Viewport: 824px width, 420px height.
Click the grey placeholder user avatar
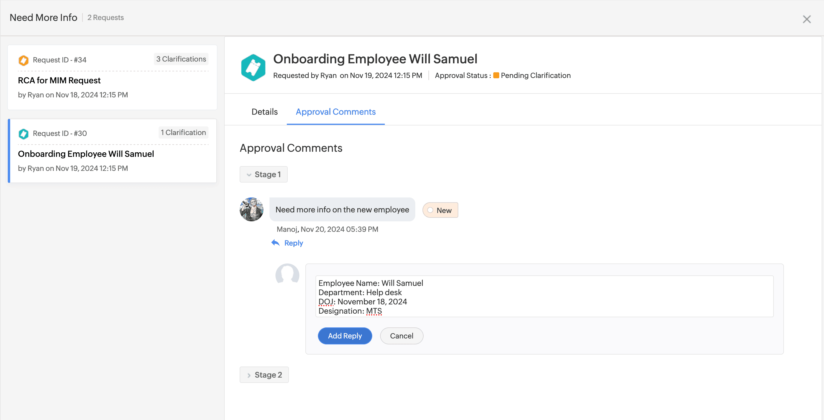[287, 275]
